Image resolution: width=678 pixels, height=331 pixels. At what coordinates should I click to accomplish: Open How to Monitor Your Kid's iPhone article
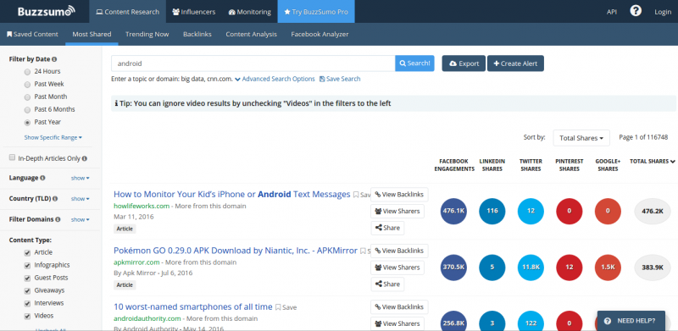tap(231, 195)
